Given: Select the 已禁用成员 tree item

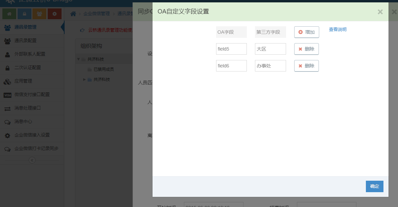Looking at the screenshot, I should [103, 69].
